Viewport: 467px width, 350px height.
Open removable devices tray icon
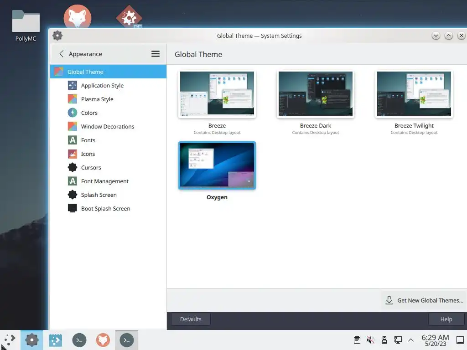coord(384,340)
